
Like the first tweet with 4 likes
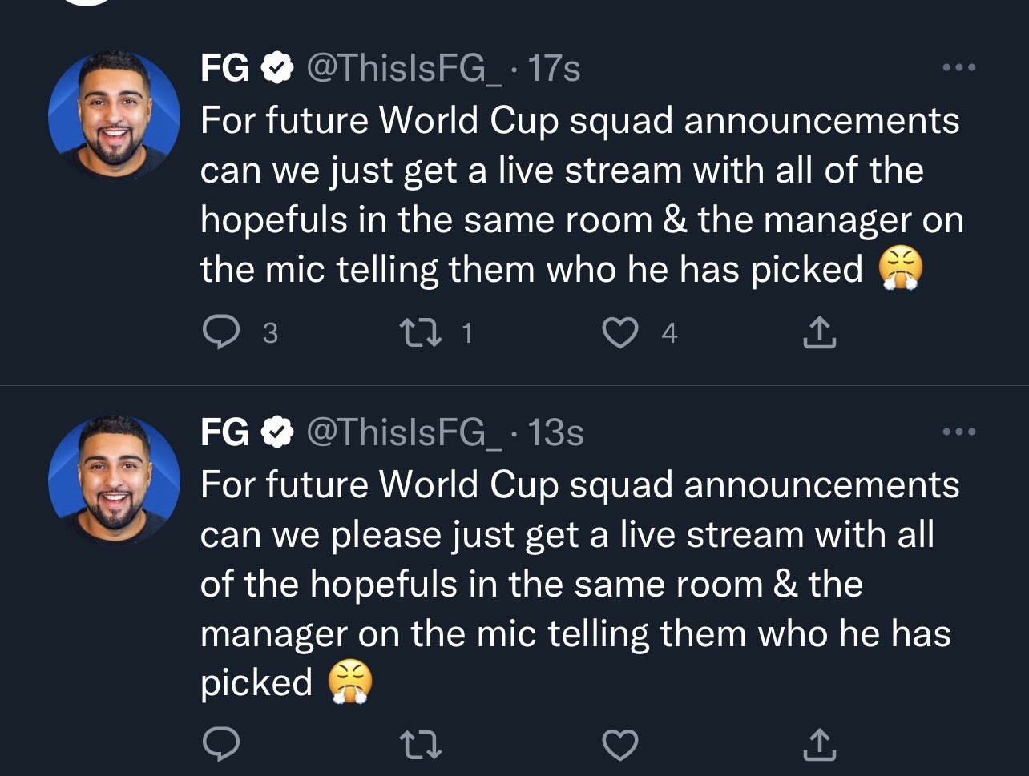click(619, 332)
